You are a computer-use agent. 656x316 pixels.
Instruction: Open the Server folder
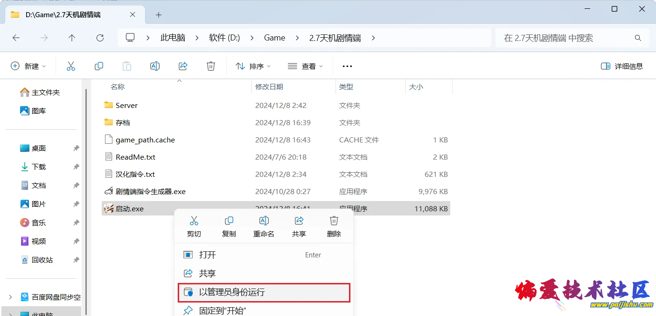tap(126, 106)
